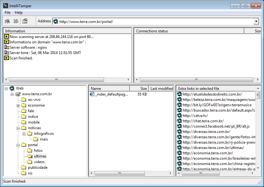Screen dimensions: 264x187
Task: Sort by Last modified column header
Action: coord(161,88)
